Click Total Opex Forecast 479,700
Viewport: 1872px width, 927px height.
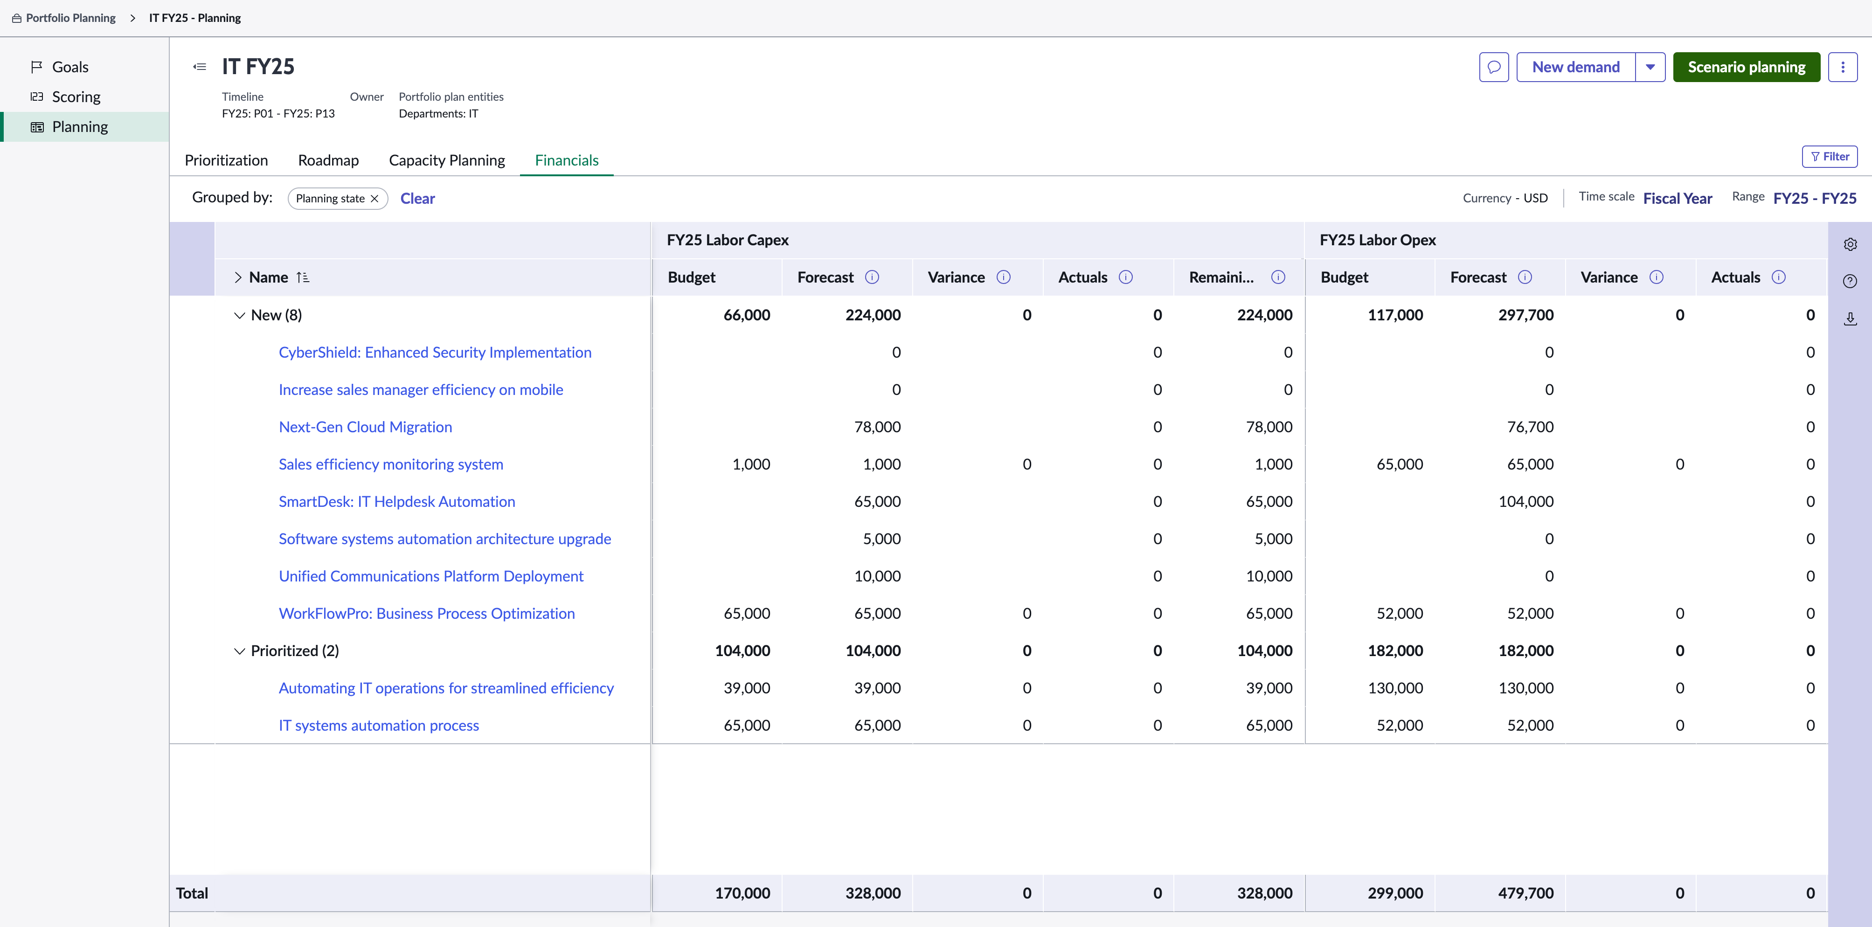pyautogui.click(x=1525, y=893)
